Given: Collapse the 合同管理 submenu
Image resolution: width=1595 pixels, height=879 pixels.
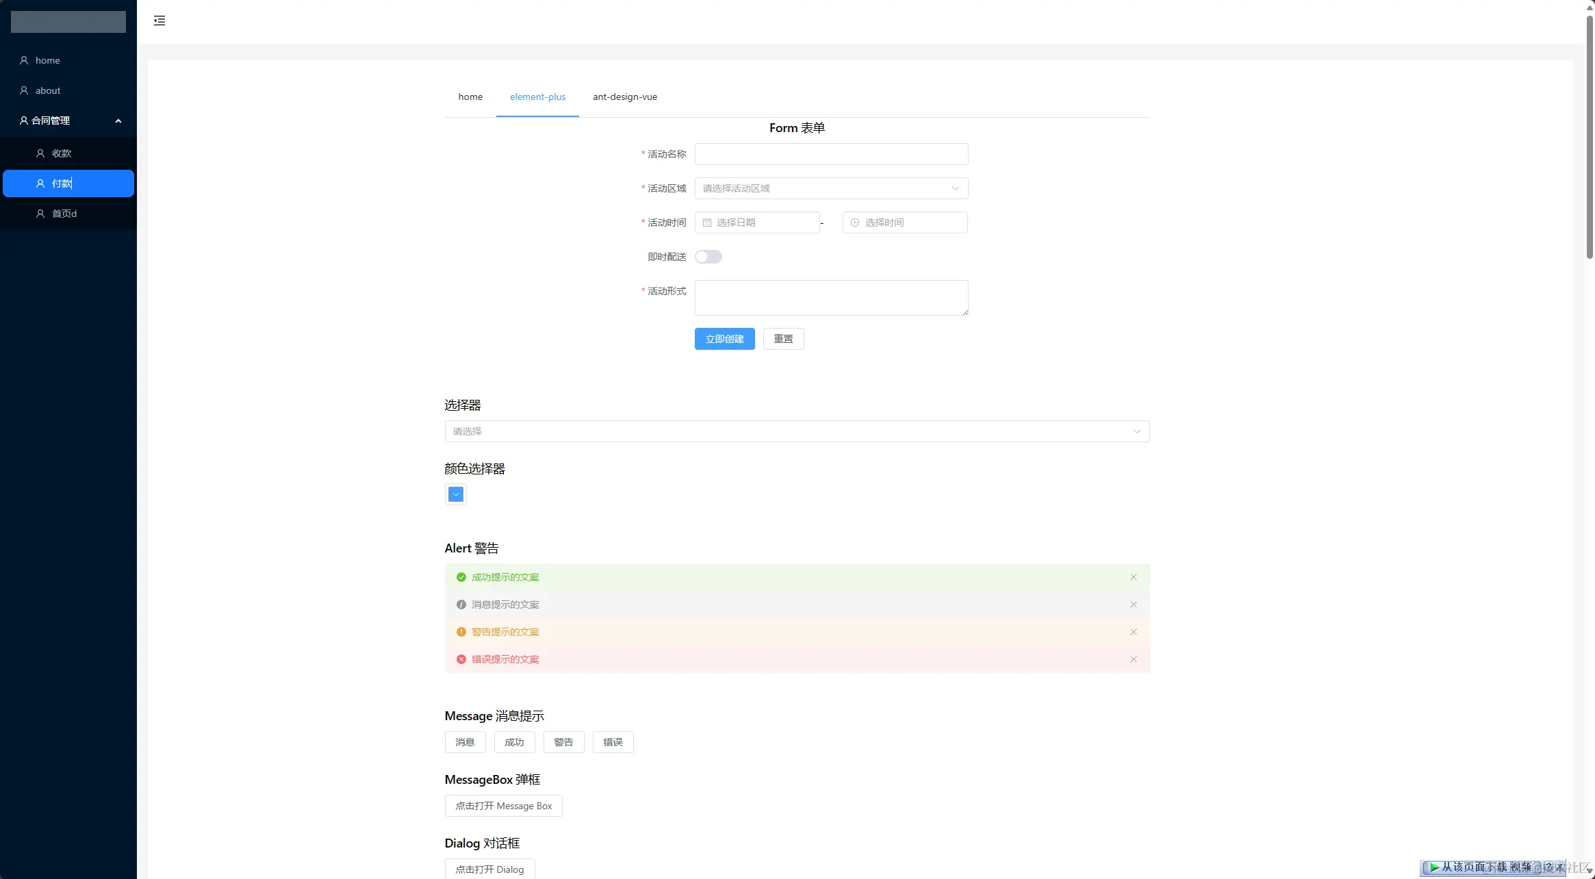Looking at the screenshot, I should [118, 121].
